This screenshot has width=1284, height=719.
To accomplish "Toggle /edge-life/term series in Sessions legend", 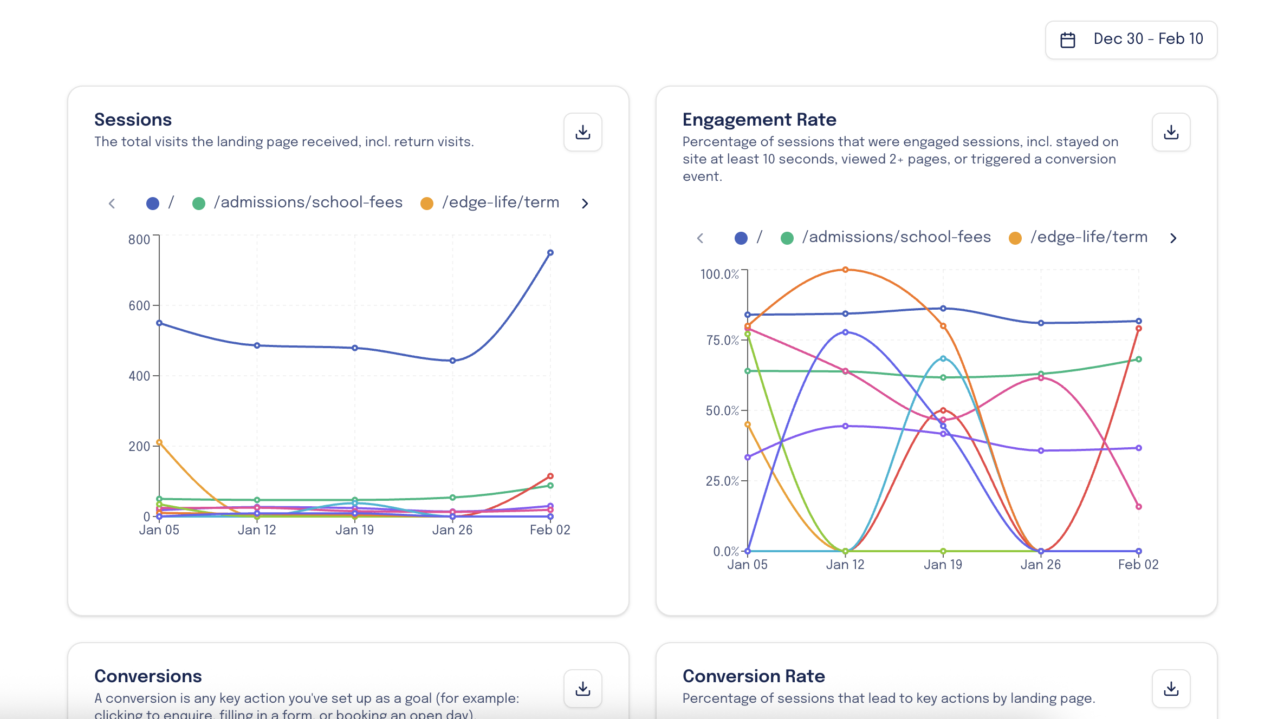I will click(x=500, y=202).
